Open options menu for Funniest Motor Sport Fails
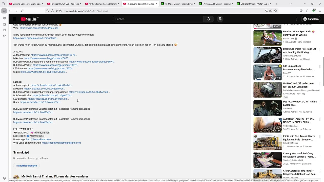The height and width of the screenshot is (182, 324). (320, 32)
